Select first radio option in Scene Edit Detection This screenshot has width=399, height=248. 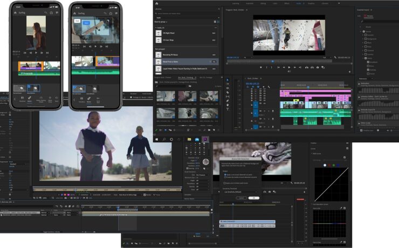pyautogui.click(x=225, y=175)
